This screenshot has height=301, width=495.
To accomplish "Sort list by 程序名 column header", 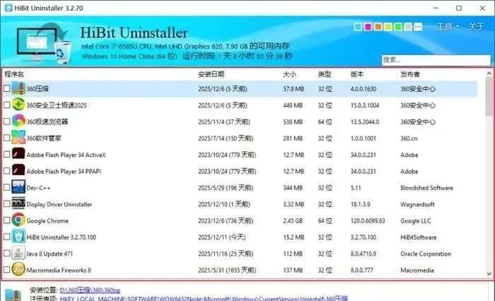I will (x=14, y=74).
